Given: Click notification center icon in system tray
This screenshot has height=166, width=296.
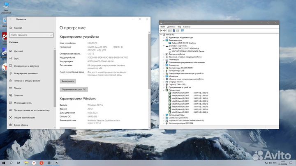Looking at the screenshot, I should click(291, 163).
